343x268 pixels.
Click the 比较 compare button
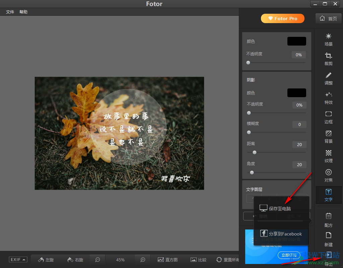point(199,260)
